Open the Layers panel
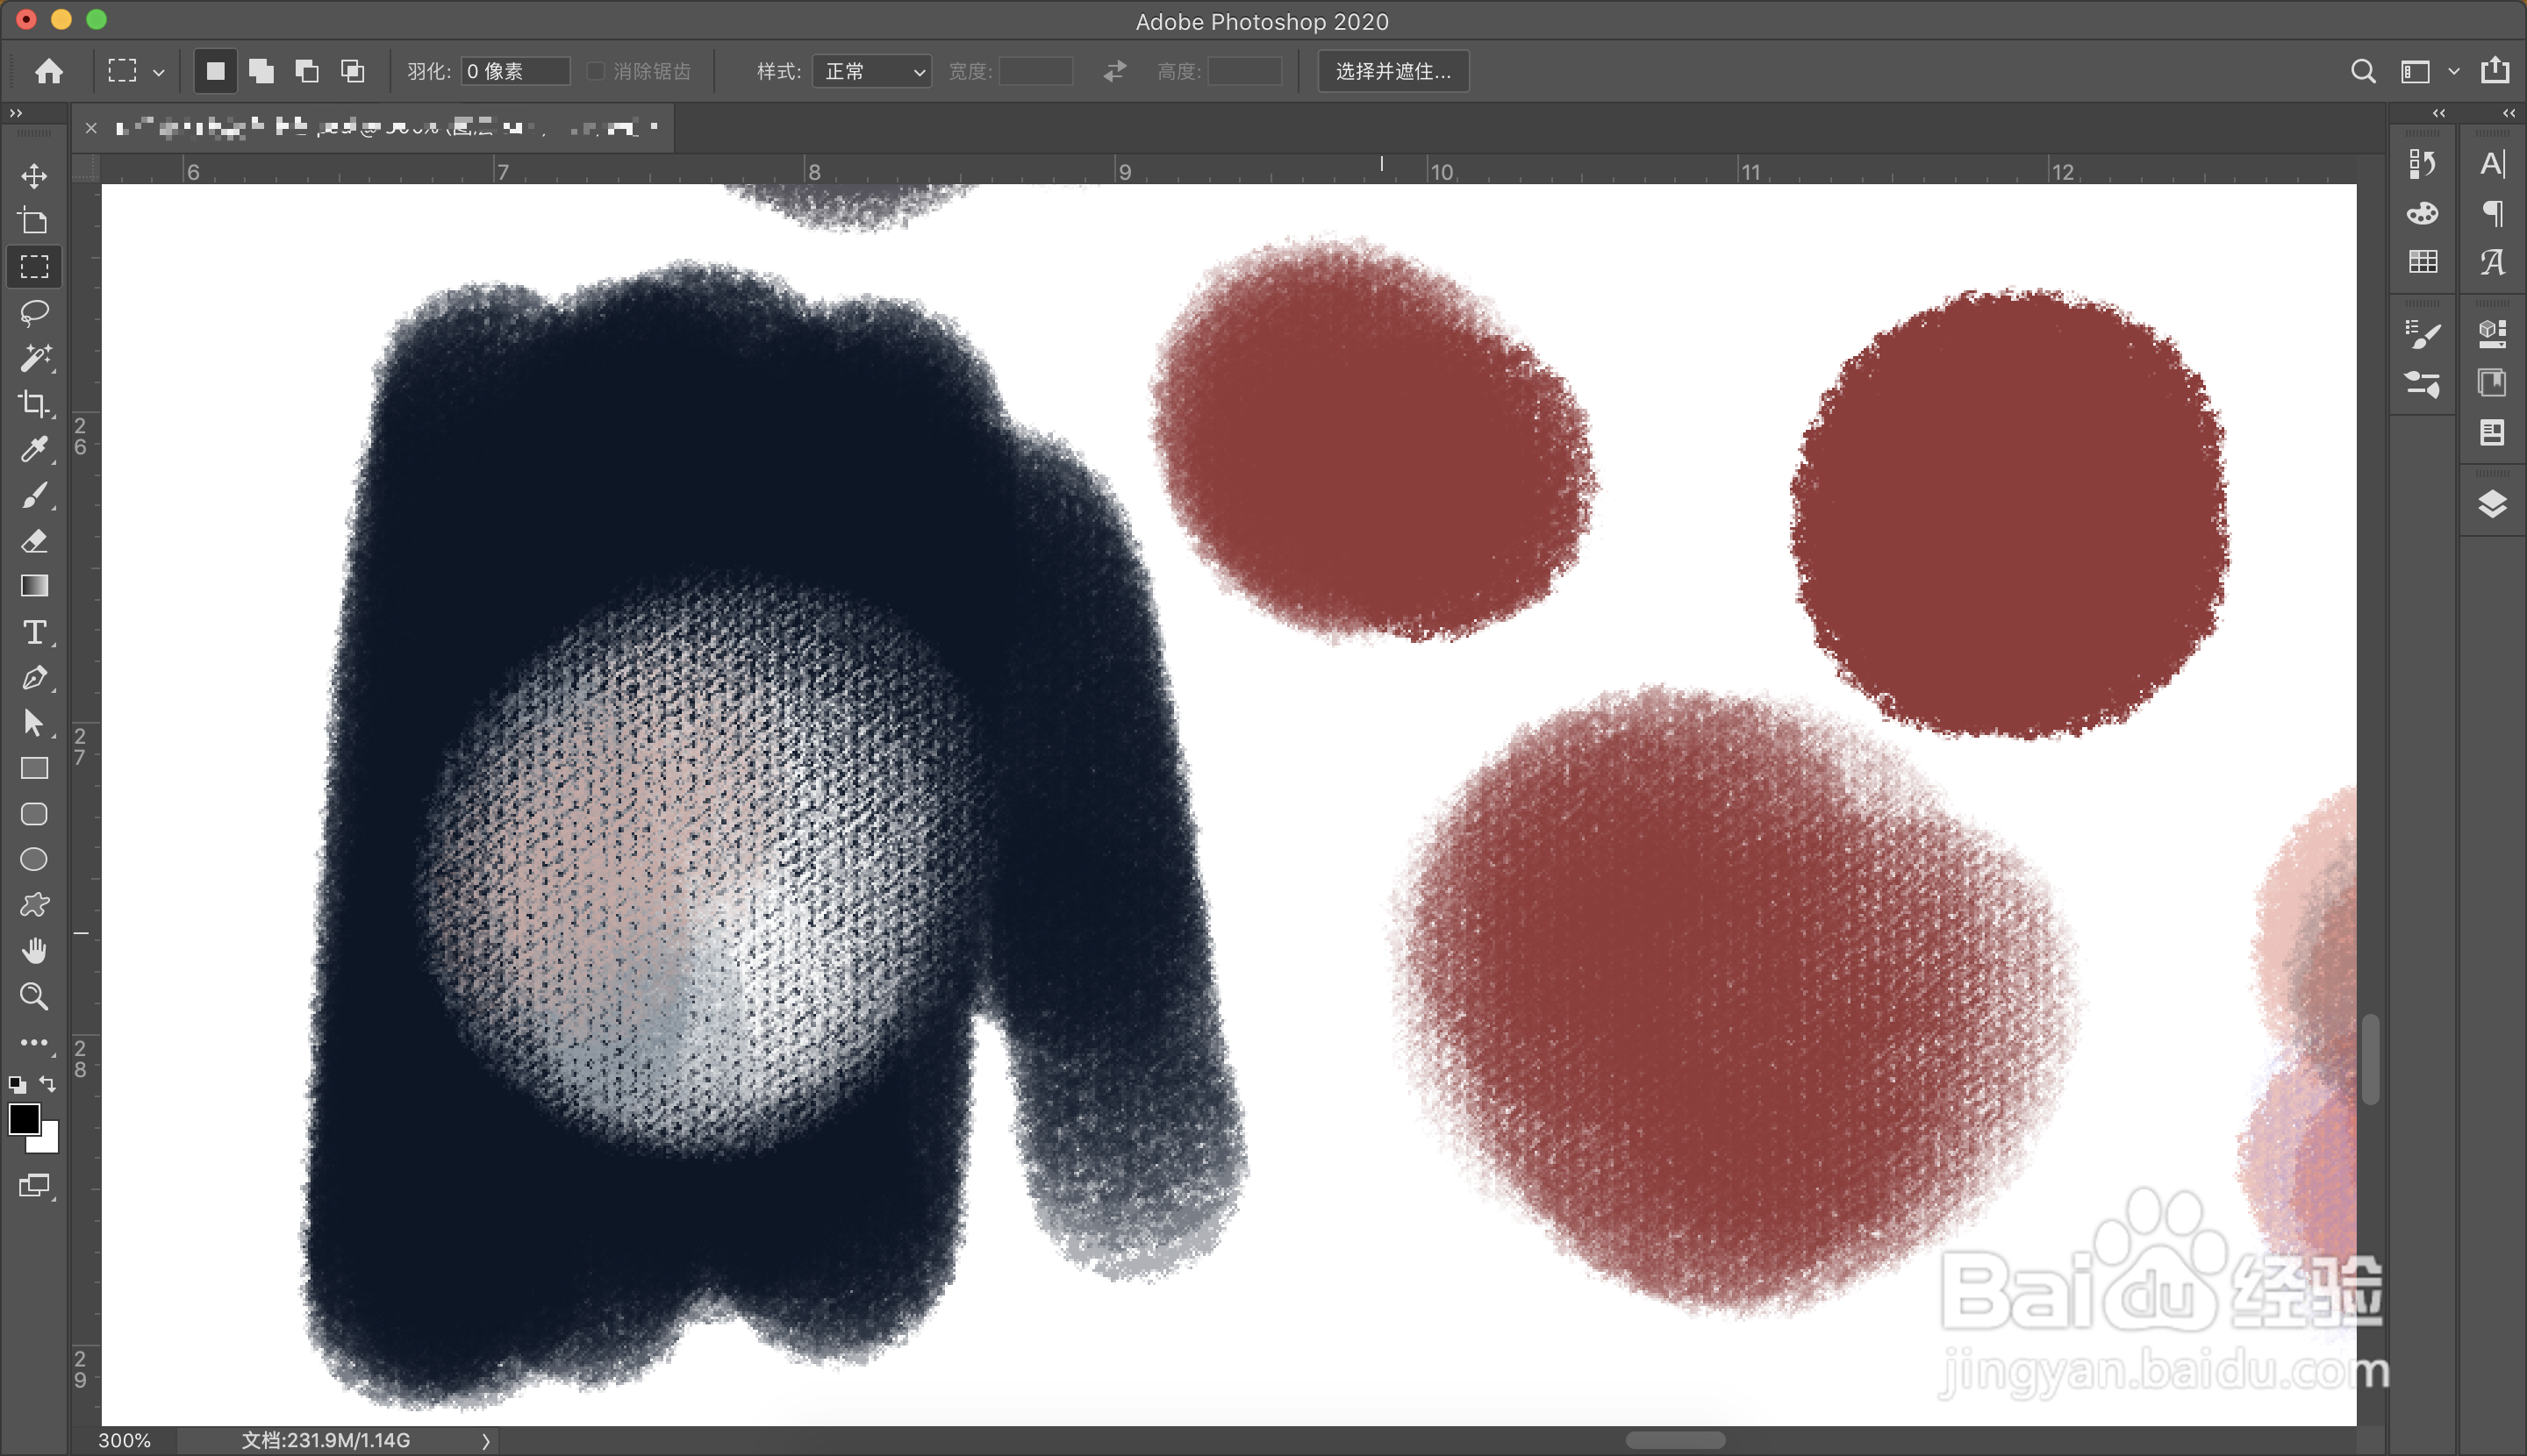This screenshot has width=2527, height=1456. coord(2492,504)
